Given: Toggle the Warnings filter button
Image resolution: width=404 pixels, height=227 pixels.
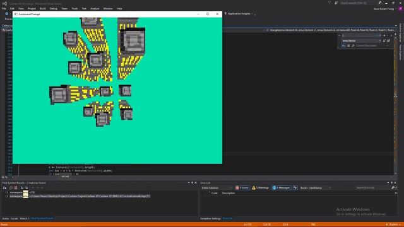Looking at the screenshot, I should pyautogui.click(x=260, y=188).
